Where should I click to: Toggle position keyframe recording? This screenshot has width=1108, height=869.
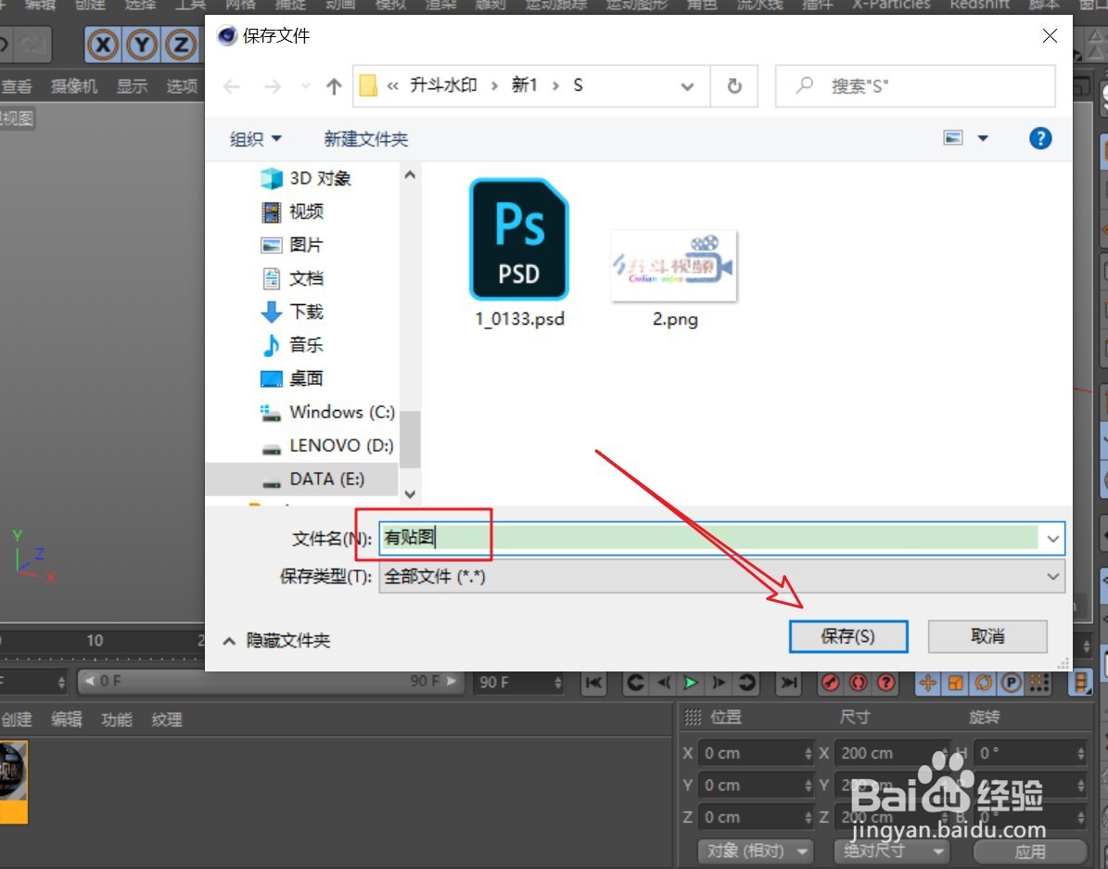927,684
